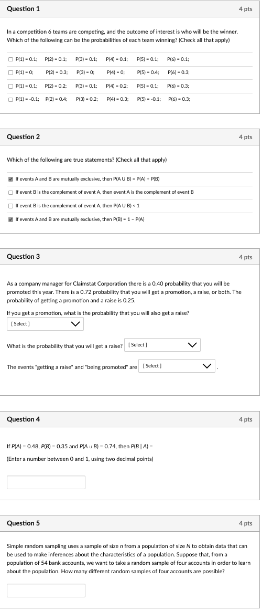Open the dropdown for probability of raise given promotion
Screen dimensions: 262x611
tap(45, 324)
